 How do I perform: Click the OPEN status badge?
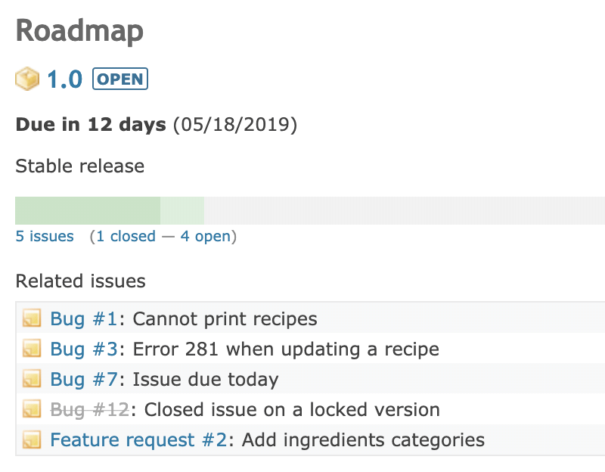tap(120, 79)
